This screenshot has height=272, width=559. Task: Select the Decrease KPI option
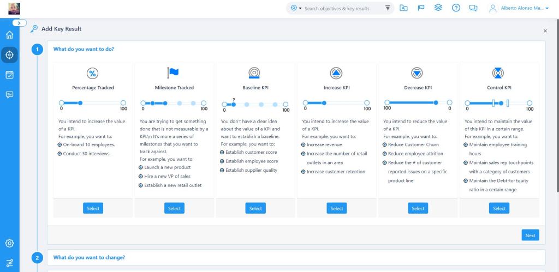(418, 208)
